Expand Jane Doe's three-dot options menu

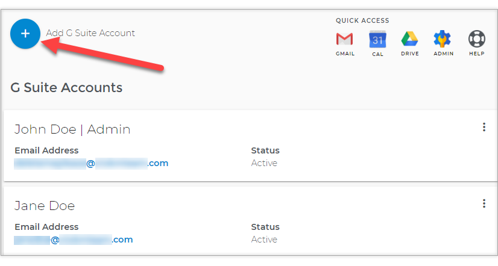[484, 203]
